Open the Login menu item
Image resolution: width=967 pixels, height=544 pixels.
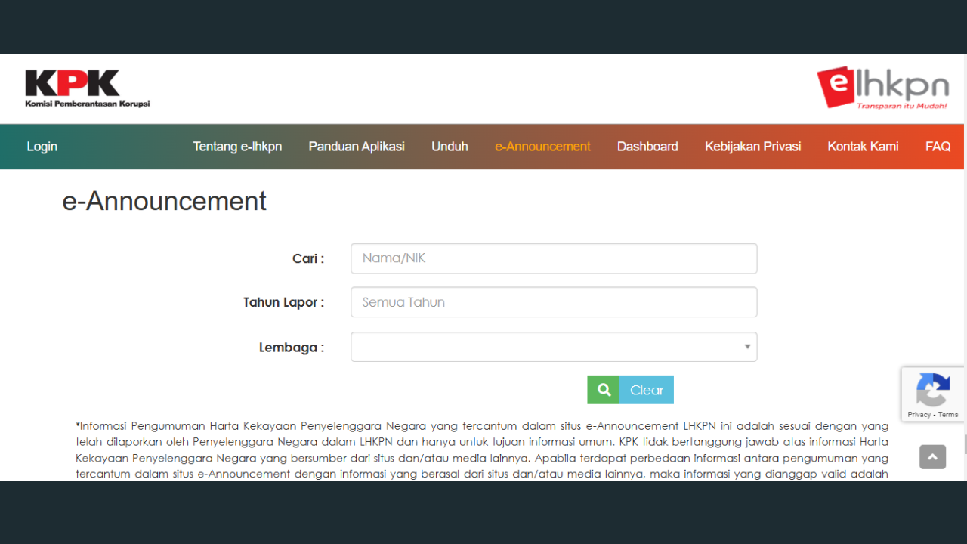(x=42, y=147)
